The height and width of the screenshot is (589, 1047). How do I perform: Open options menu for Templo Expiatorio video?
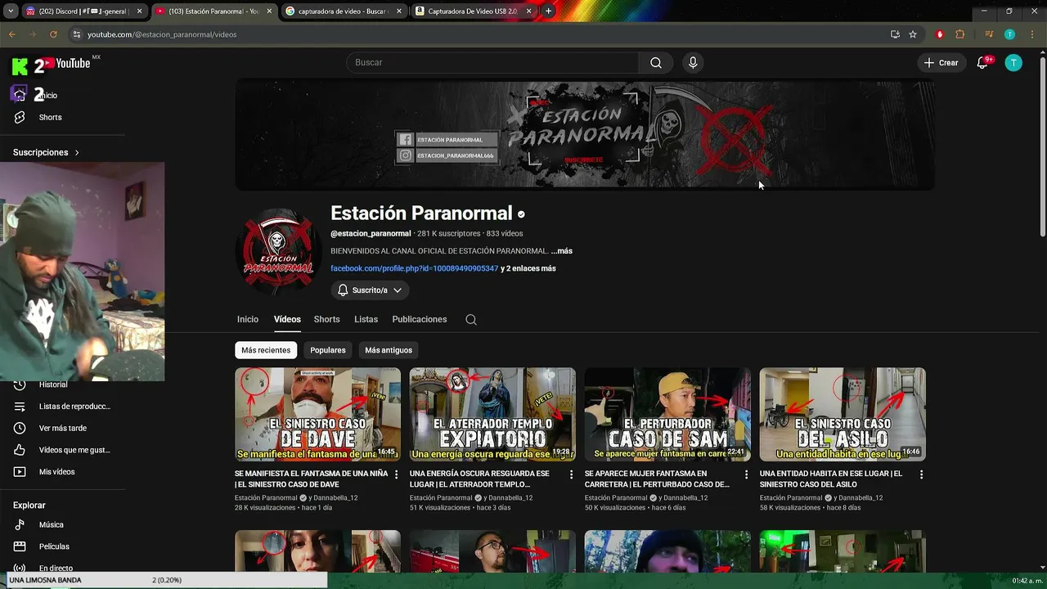click(572, 474)
